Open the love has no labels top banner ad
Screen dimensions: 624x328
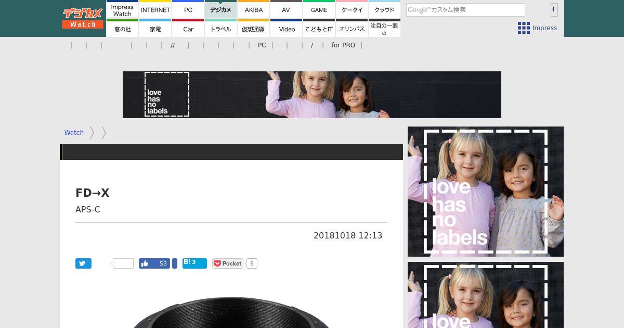click(x=312, y=95)
